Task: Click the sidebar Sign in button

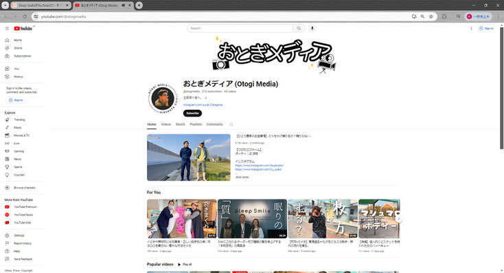Action: [x=16, y=101]
